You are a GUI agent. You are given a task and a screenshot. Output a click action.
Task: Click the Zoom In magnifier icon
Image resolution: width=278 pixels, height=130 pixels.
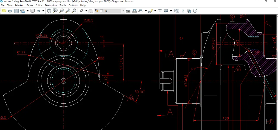tap(68, 11)
